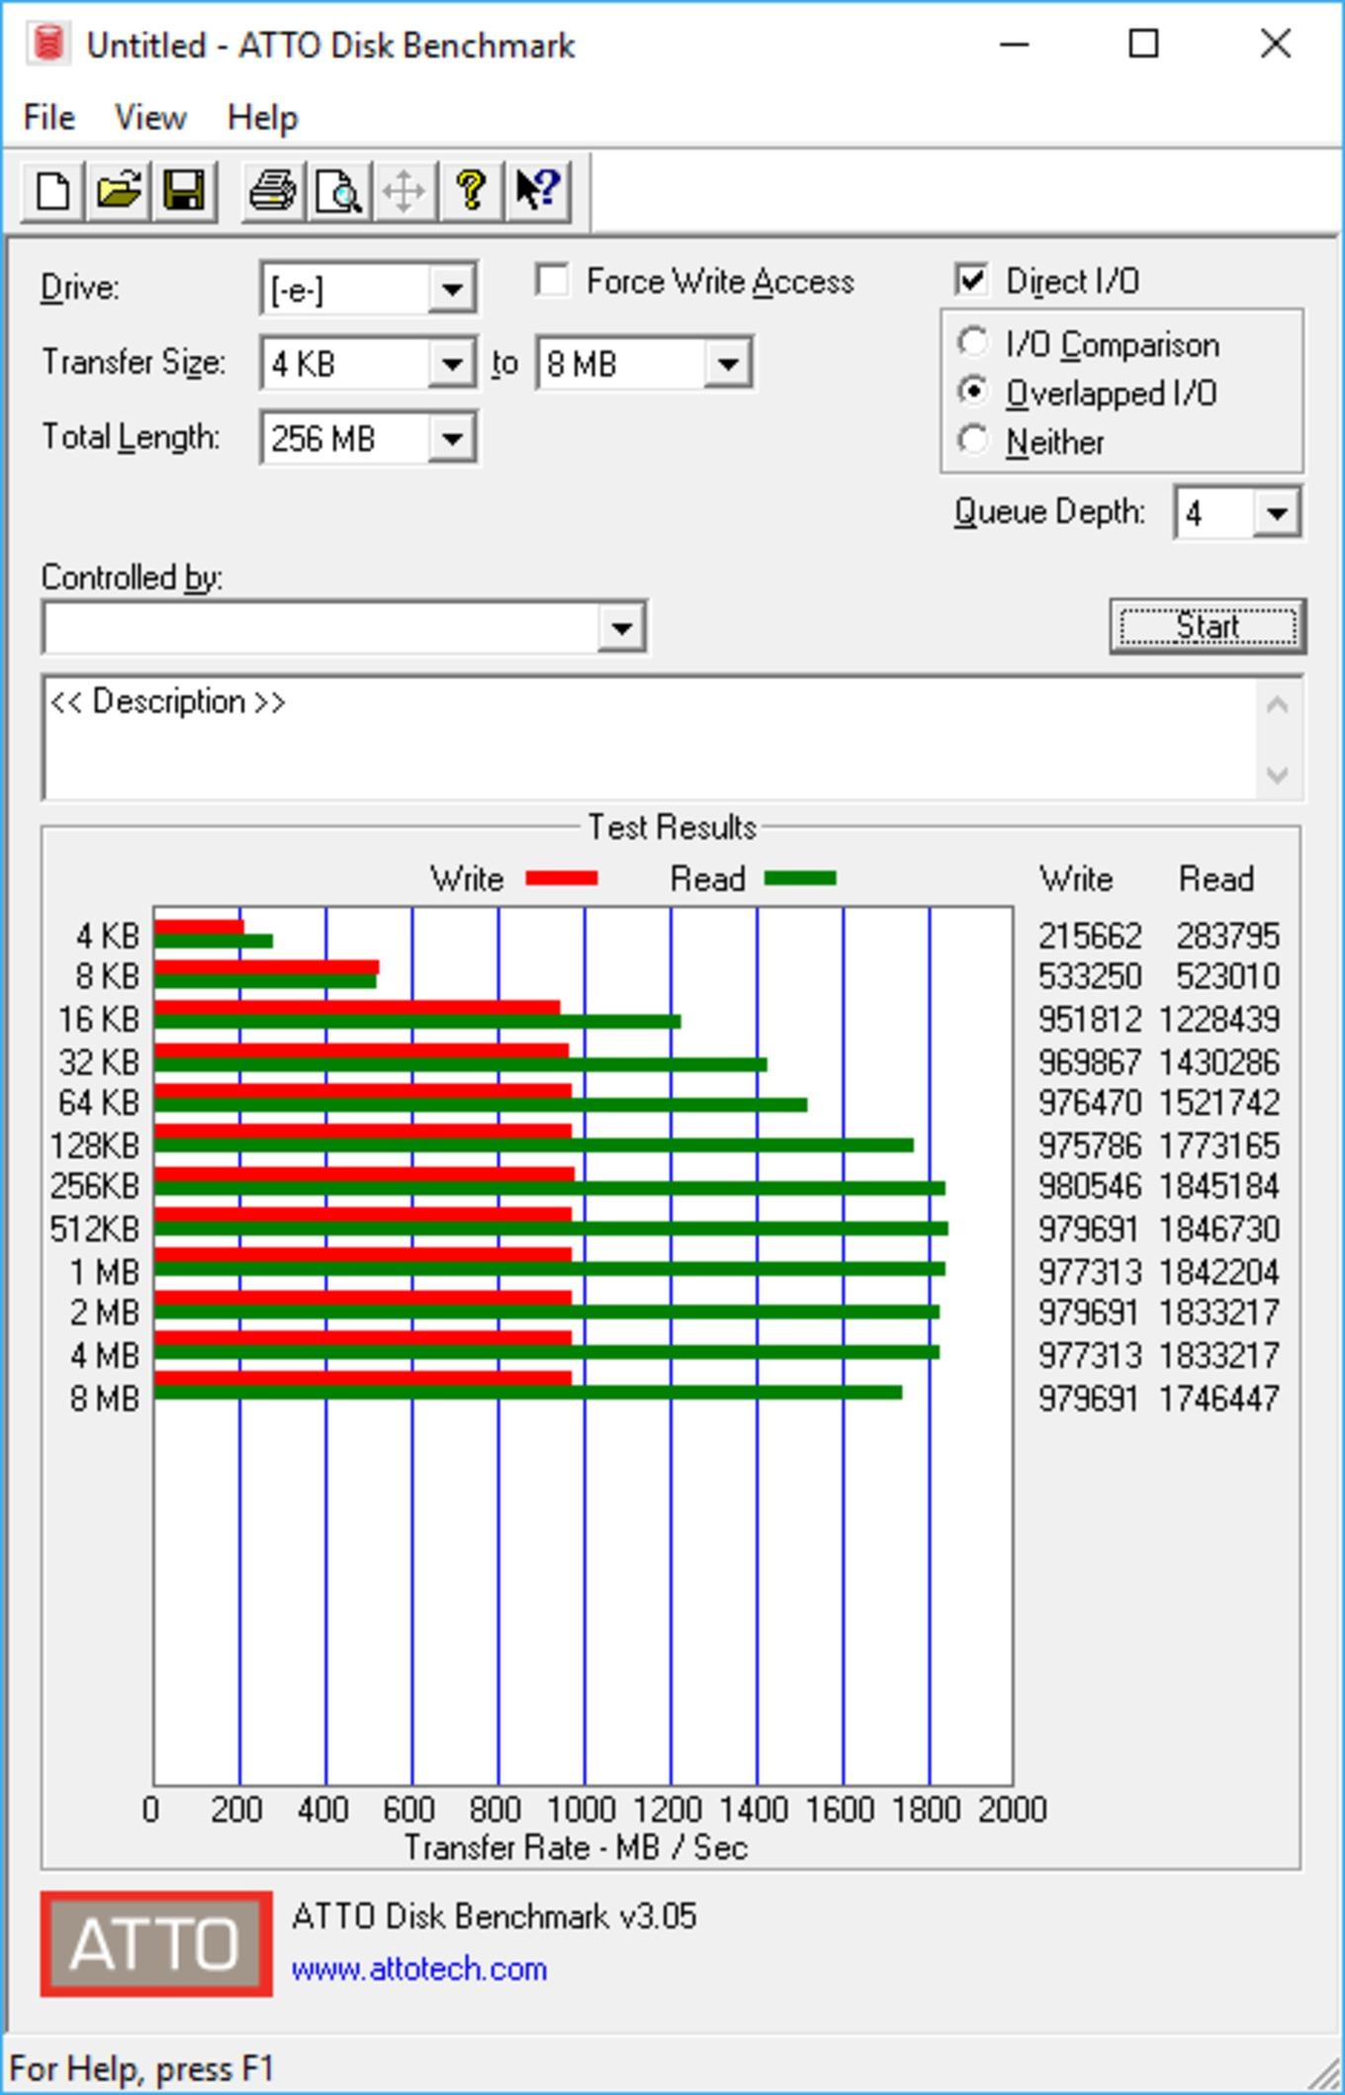Click the red Write legend swatch
The image size is (1345, 2095).
click(562, 878)
